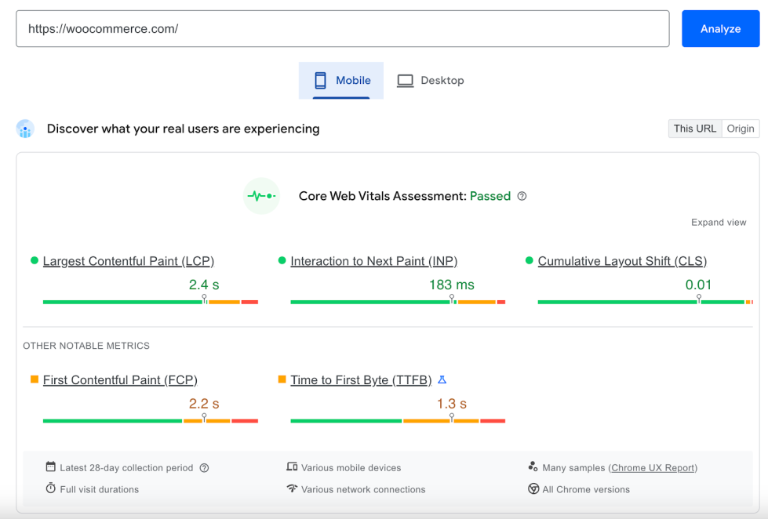Screen dimensions: 768x519
Task: Click the experimental flask icon beside TTFB
Action: click(442, 380)
